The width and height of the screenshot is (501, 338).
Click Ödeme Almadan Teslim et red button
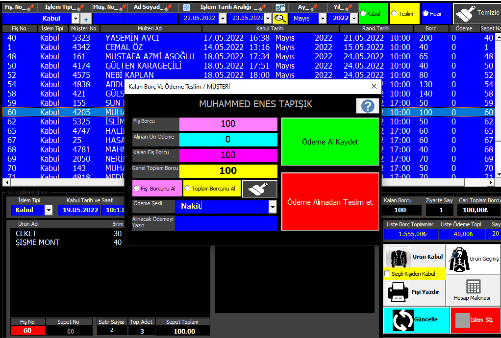[330, 202]
